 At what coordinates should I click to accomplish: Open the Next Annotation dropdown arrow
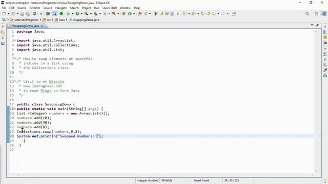pos(189,14)
